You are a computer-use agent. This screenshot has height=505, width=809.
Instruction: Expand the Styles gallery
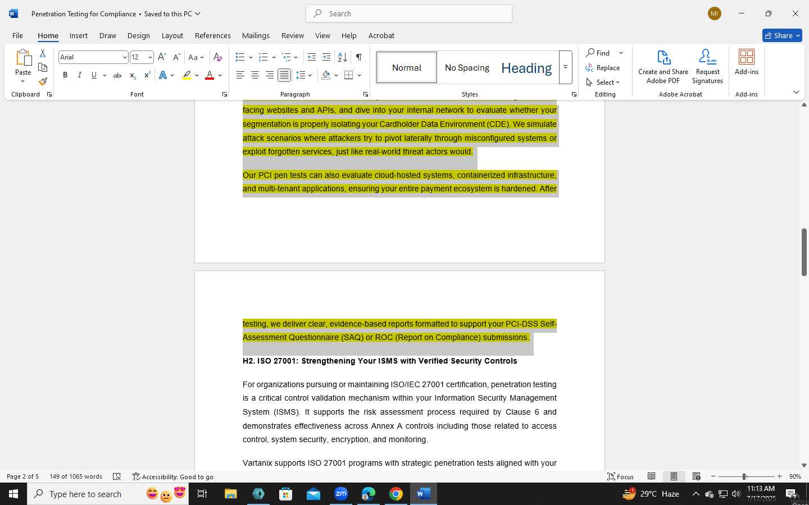click(x=566, y=67)
